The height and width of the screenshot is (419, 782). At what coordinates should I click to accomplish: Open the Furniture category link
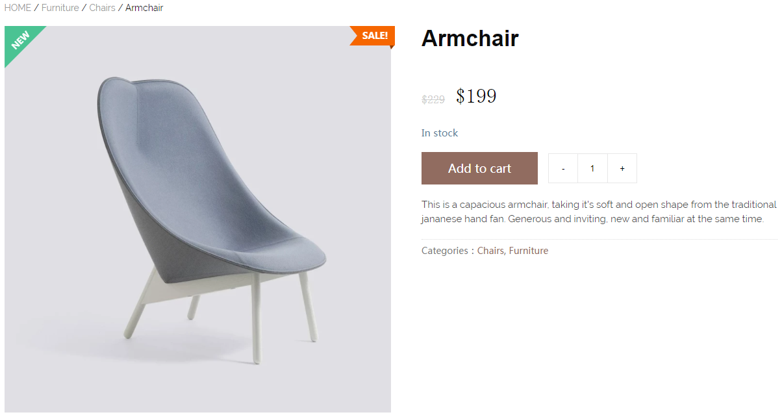point(529,251)
